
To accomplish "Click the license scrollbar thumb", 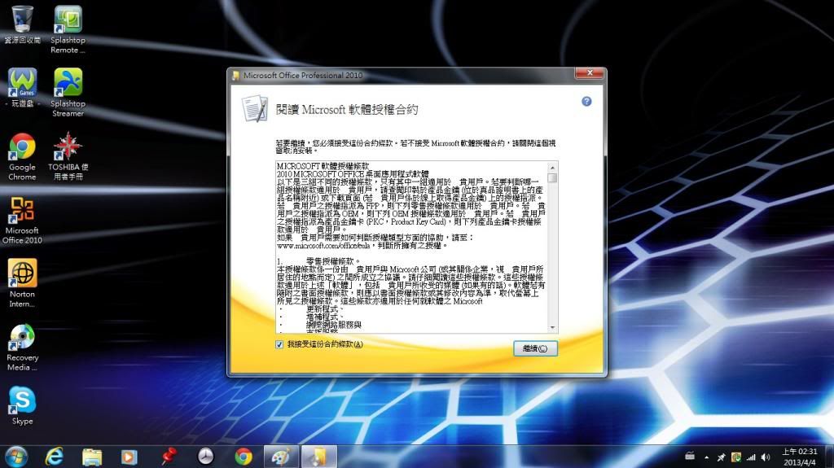I will point(553,178).
